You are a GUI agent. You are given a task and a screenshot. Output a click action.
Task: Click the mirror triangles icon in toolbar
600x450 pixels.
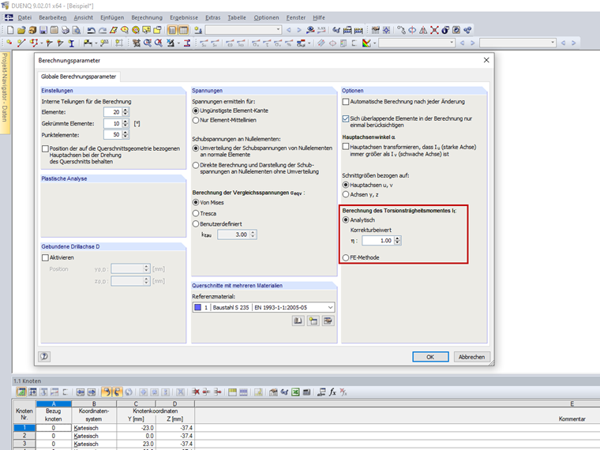pyautogui.click(x=423, y=30)
